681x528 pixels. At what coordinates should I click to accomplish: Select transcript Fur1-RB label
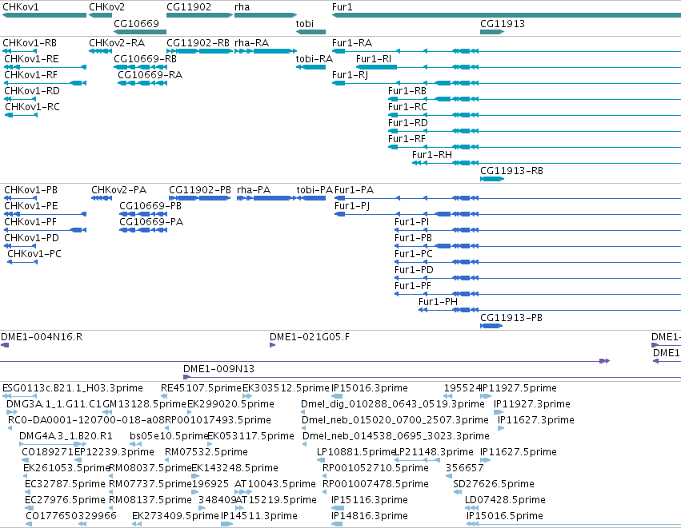coord(407,91)
